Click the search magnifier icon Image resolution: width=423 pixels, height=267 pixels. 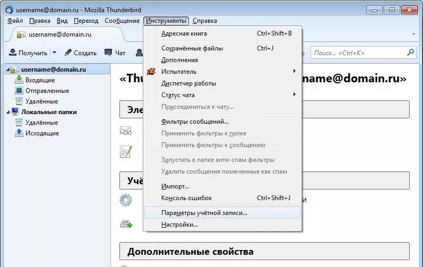(410, 53)
